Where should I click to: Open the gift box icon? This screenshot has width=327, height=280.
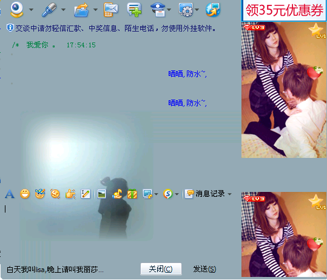(x=132, y=194)
